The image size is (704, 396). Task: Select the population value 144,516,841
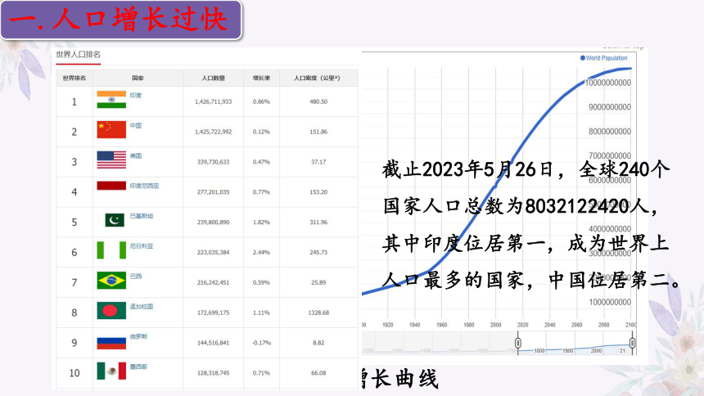pos(214,343)
